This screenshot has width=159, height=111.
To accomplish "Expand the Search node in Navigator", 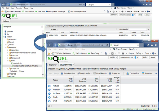I will click(x=6, y=45).
